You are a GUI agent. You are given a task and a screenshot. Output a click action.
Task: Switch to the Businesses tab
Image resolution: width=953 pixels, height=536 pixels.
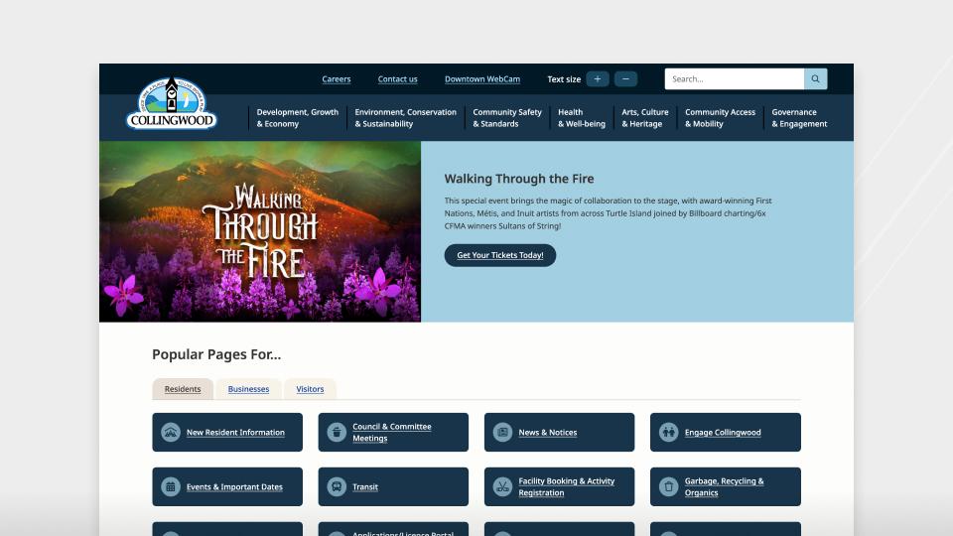click(x=248, y=389)
